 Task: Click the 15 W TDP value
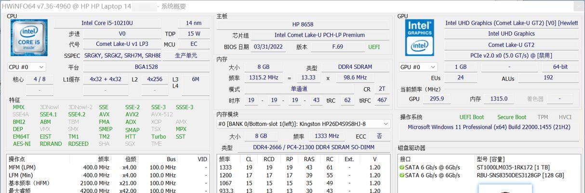click(194, 34)
